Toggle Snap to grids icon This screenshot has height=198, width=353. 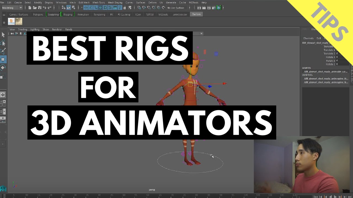click(140, 8)
